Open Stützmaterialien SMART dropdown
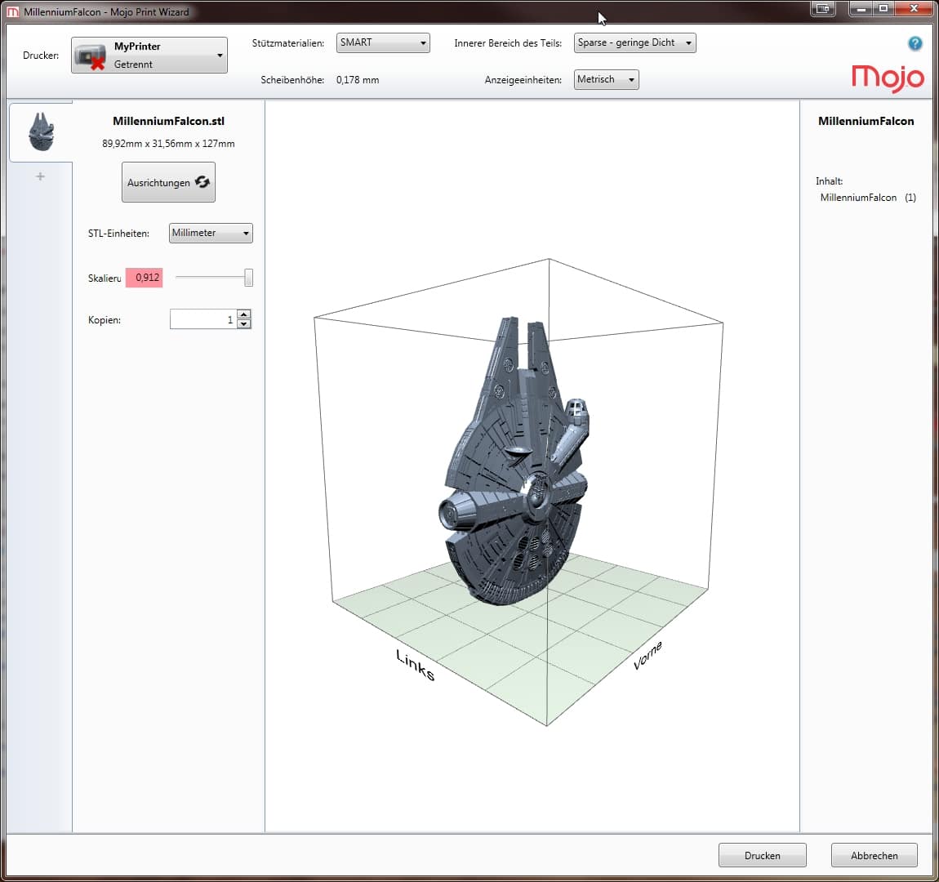 (383, 42)
